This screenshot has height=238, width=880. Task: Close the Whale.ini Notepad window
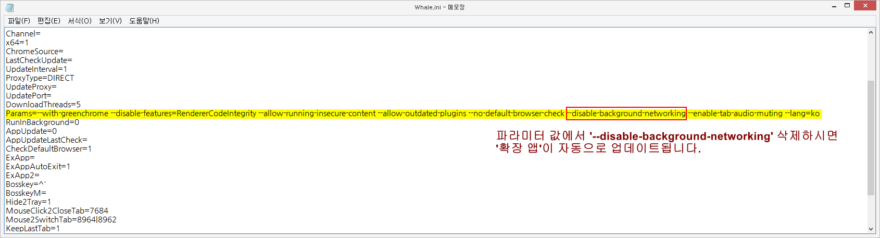click(x=865, y=6)
